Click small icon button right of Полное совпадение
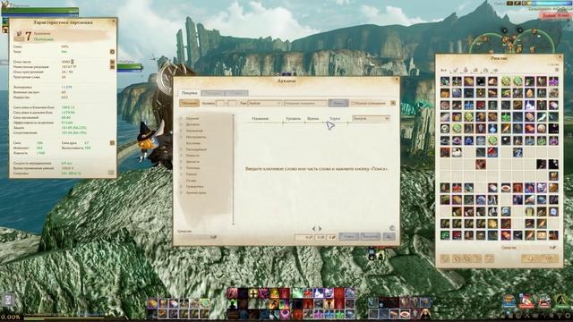 393,104
